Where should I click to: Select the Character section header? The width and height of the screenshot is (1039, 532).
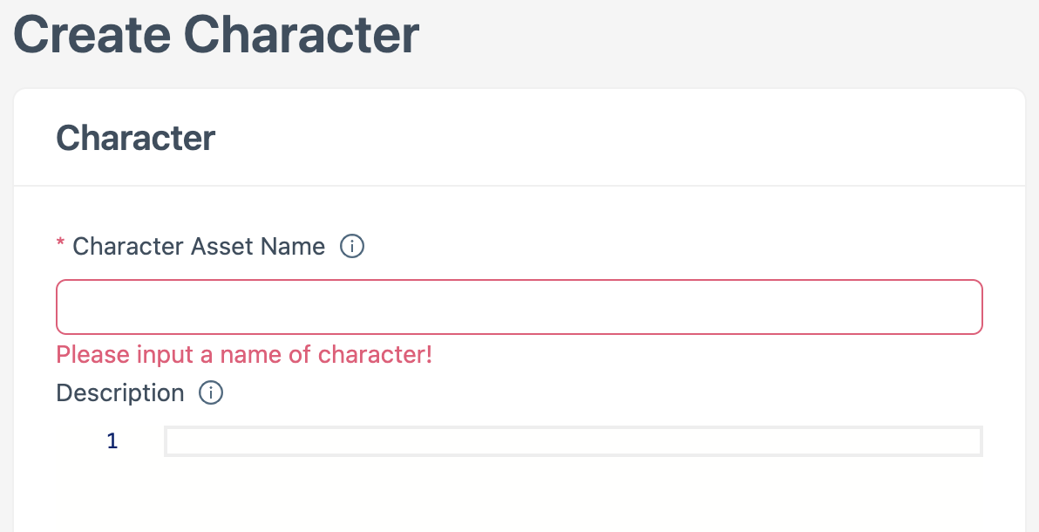tap(135, 137)
